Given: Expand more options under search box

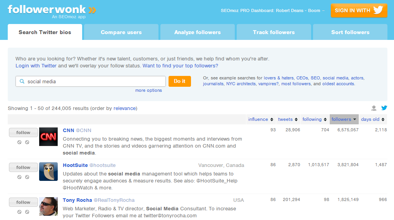Looking at the screenshot, I should pyautogui.click(x=148, y=90).
